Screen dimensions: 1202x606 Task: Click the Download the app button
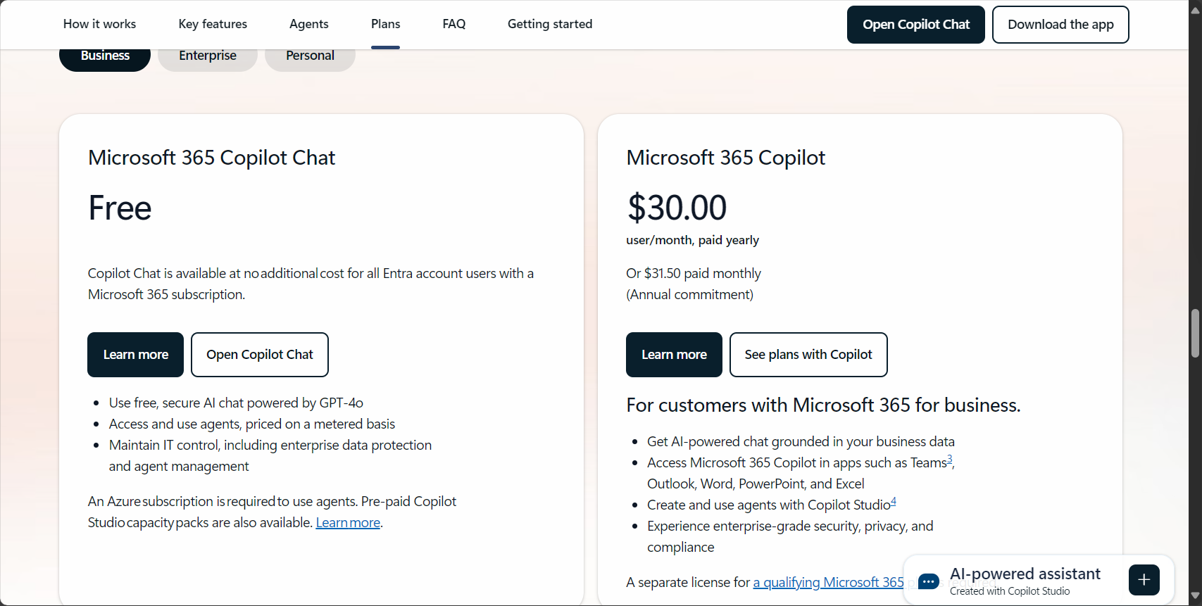coord(1060,25)
